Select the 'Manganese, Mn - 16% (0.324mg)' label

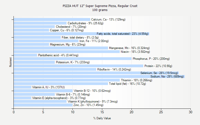(129, 48)
